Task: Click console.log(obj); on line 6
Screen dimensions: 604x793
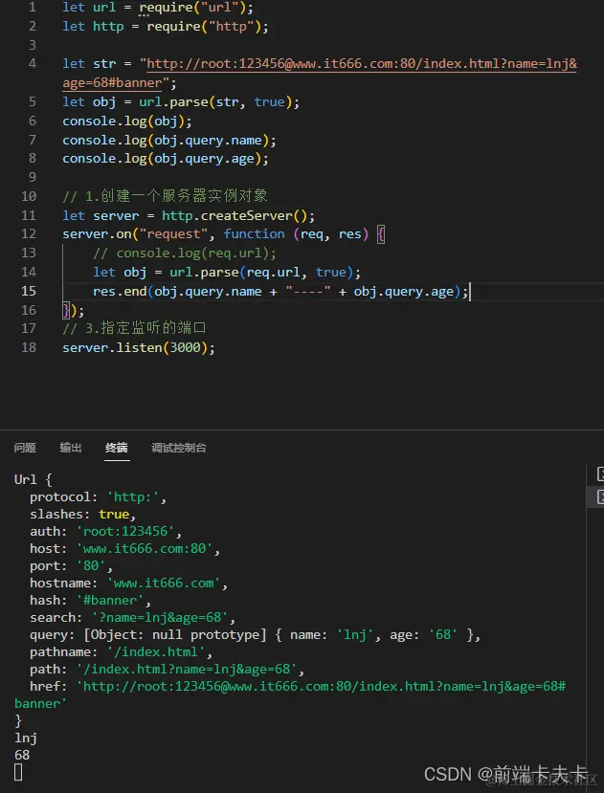Action: (127, 121)
